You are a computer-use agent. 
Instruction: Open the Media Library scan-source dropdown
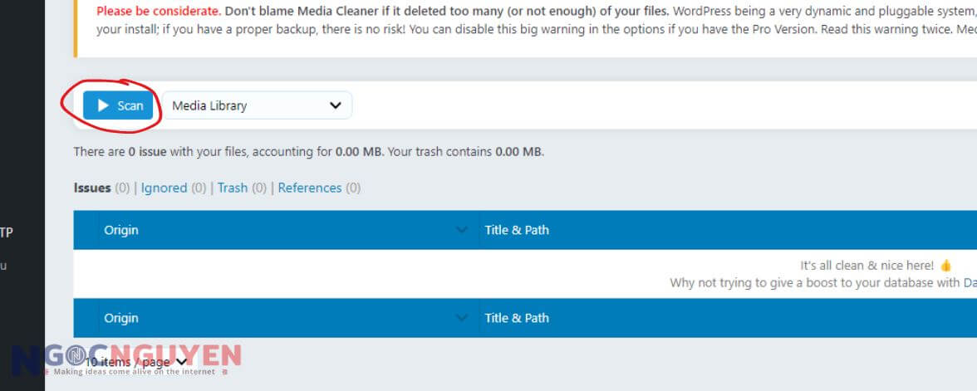(x=257, y=105)
